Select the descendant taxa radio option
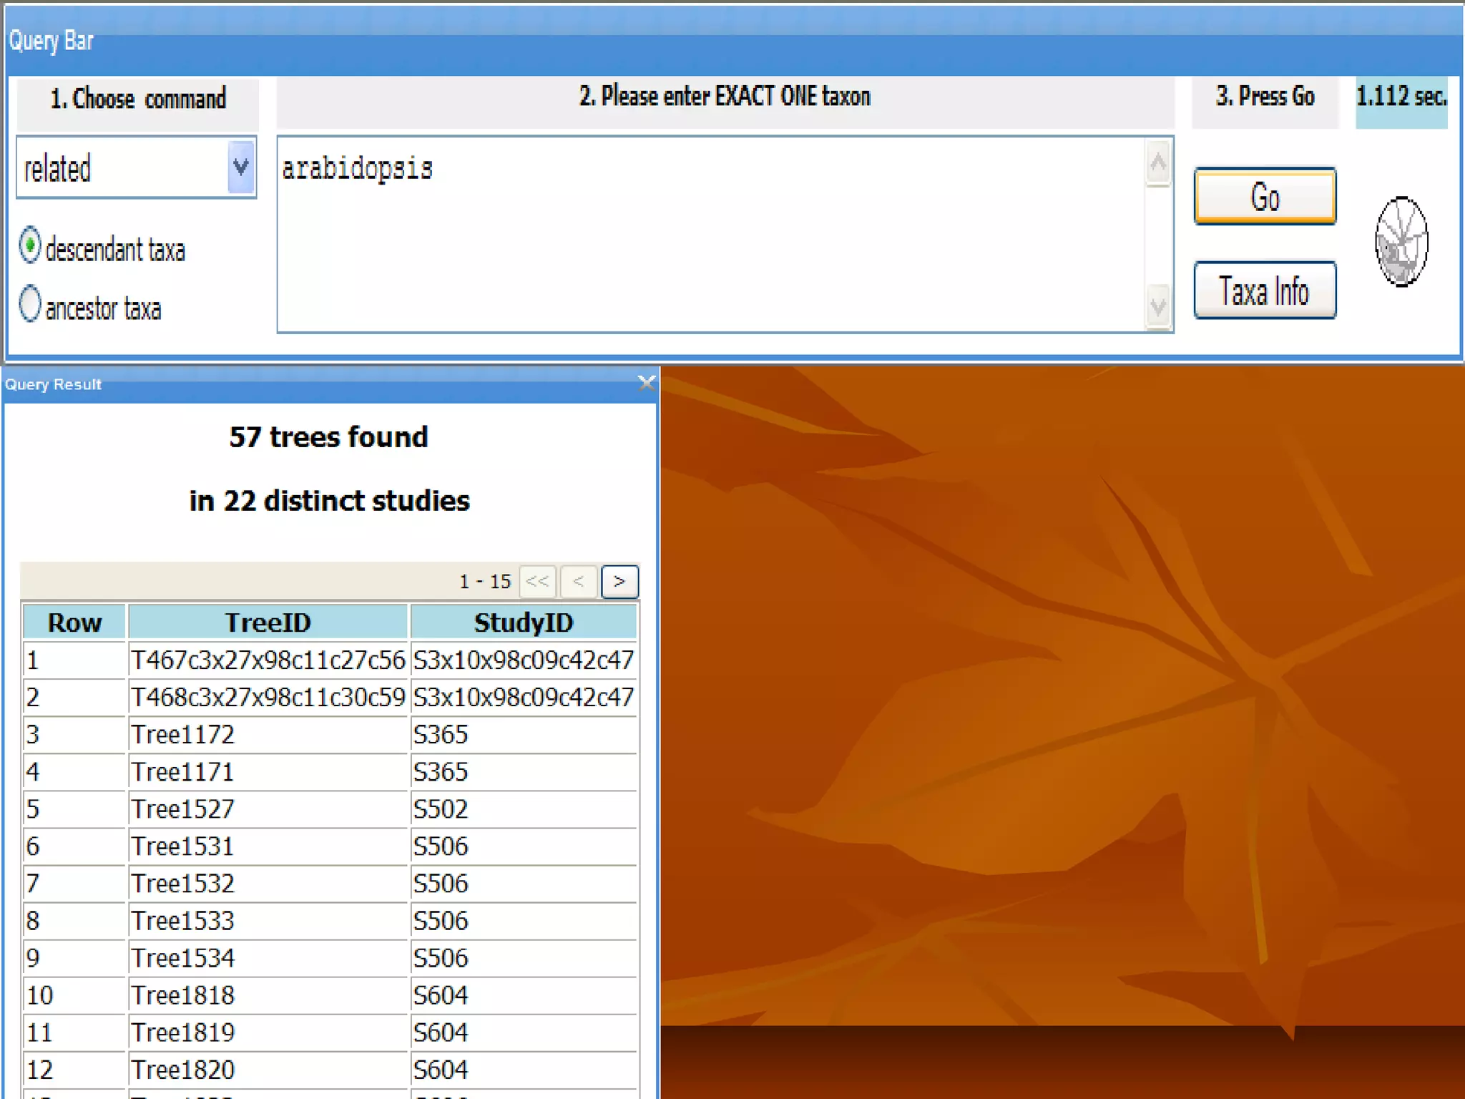This screenshot has height=1099, width=1465. click(30, 245)
